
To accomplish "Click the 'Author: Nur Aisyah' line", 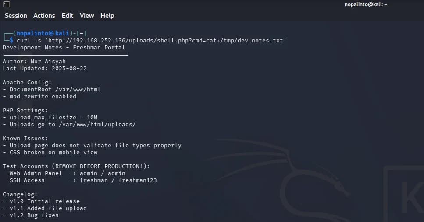I will 34,62.
